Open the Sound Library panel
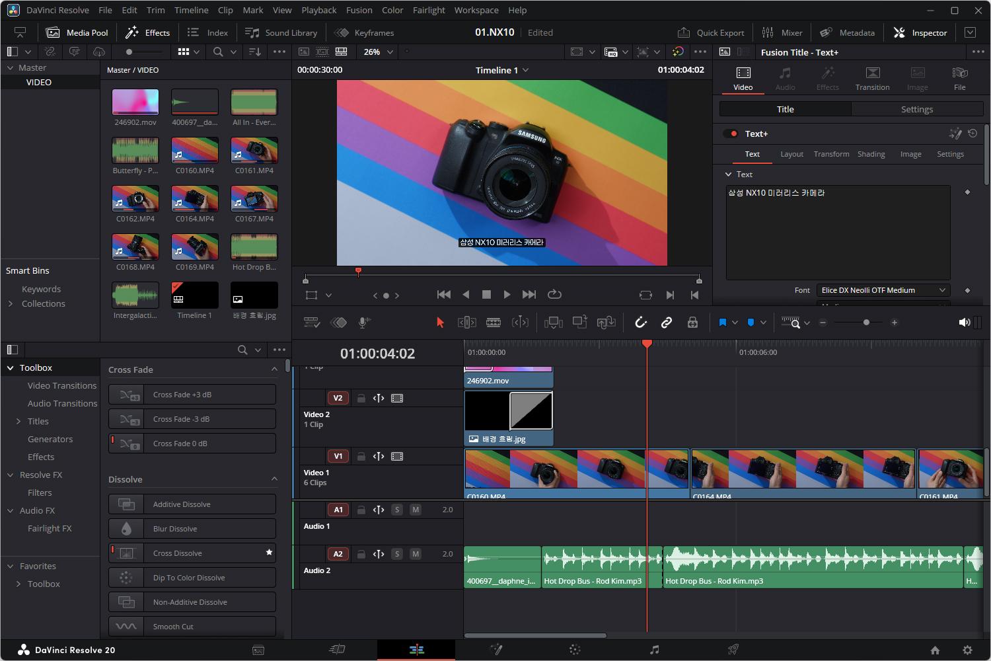 281,32
